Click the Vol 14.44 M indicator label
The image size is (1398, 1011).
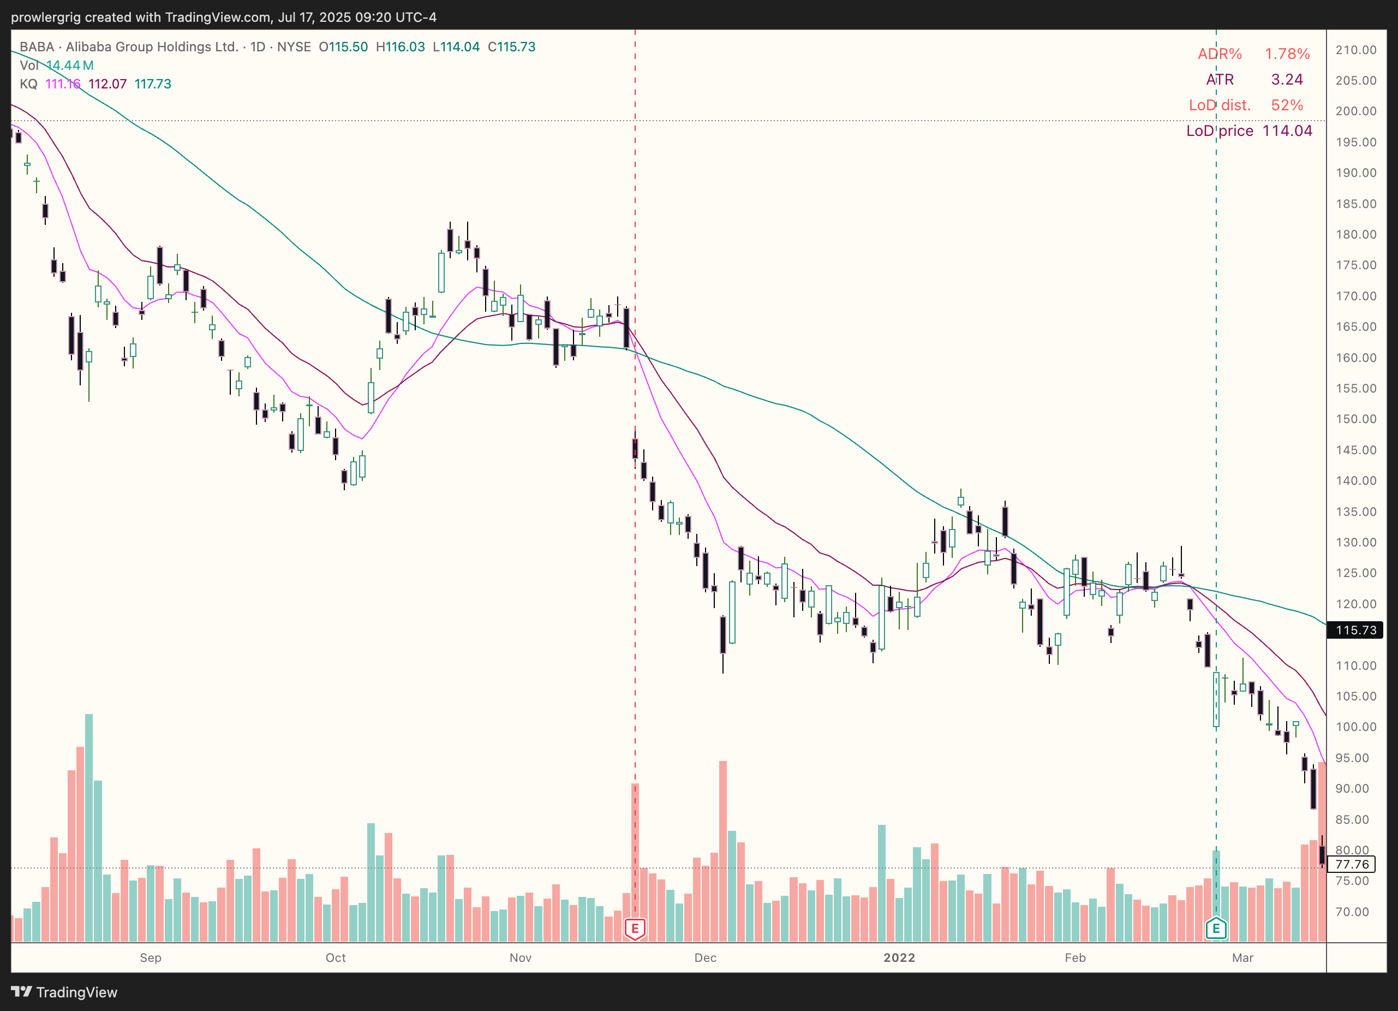57,66
